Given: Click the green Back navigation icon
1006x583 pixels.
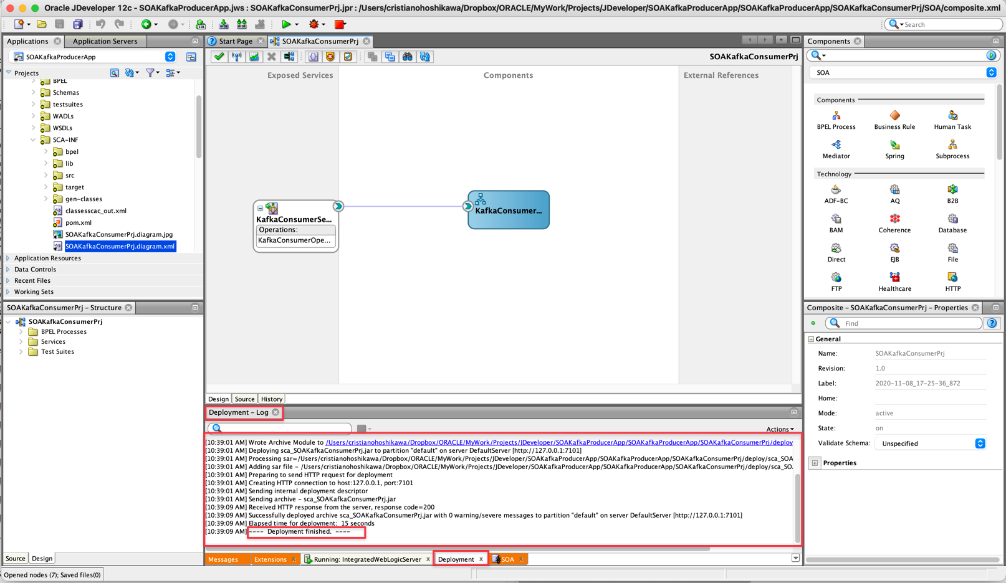Looking at the screenshot, I should coord(146,24).
